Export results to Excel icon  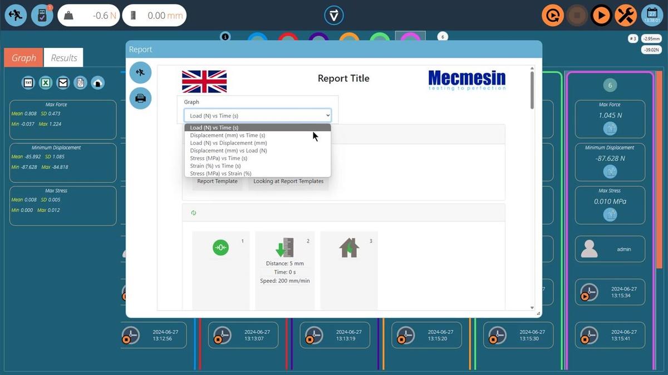click(x=46, y=83)
